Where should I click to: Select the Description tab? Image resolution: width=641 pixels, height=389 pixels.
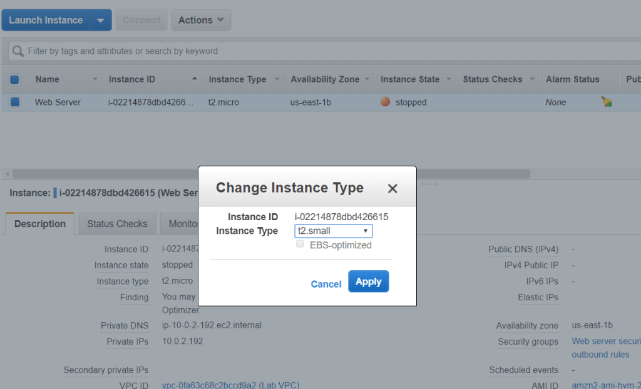click(40, 224)
